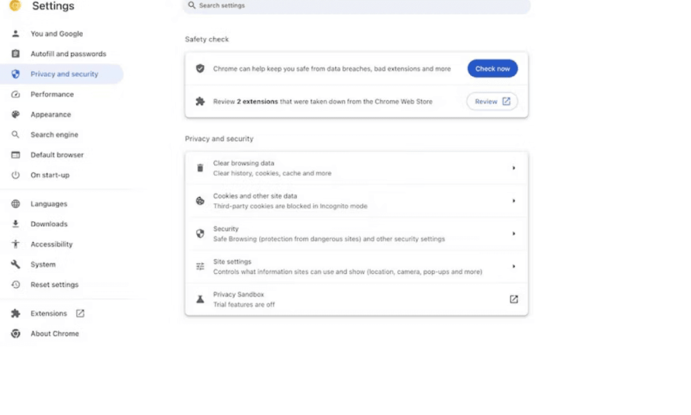Click the shield icon beside Privacy and security

[x=15, y=74]
